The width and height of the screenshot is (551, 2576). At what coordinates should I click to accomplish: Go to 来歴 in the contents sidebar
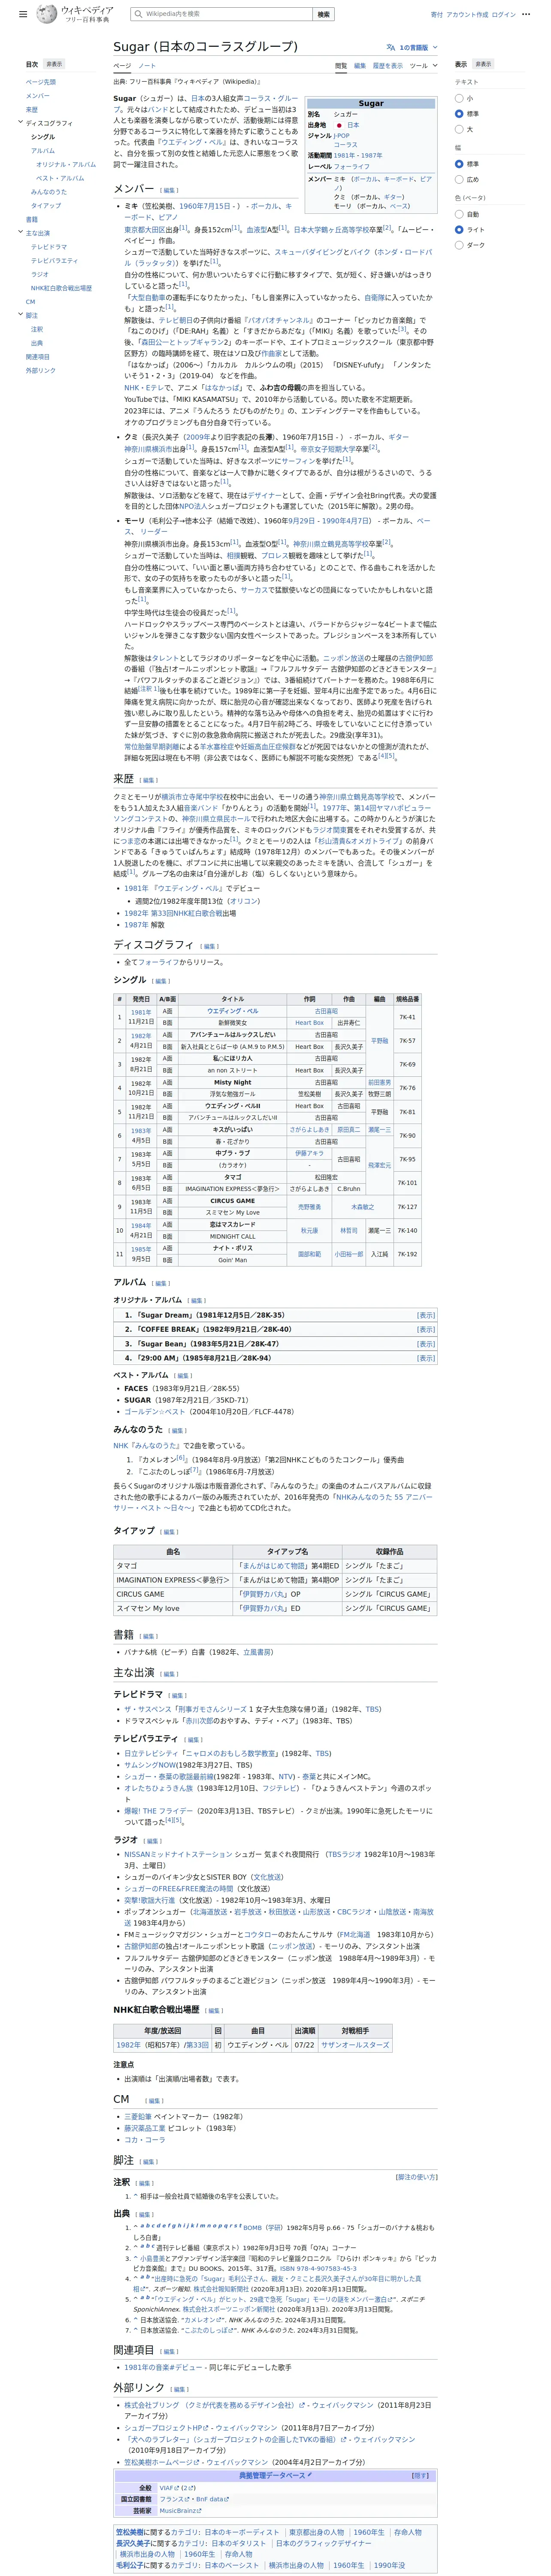32,110
